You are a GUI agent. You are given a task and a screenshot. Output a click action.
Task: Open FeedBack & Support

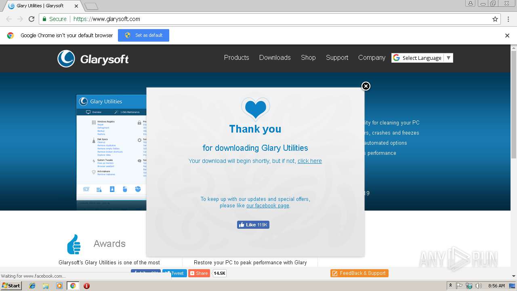pos(359,273)
